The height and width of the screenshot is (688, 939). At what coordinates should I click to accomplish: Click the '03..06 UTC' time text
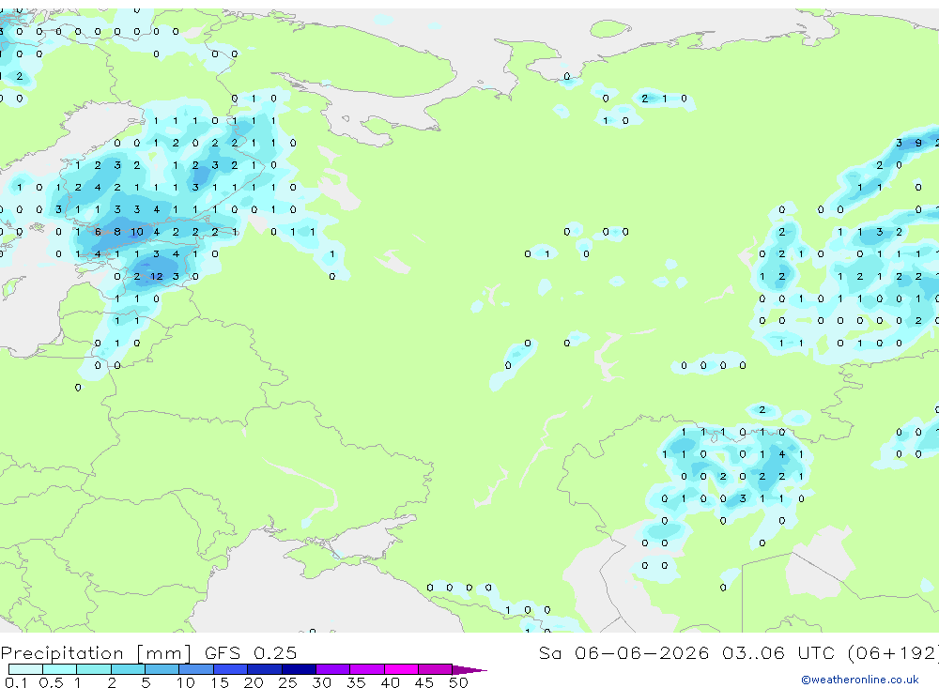pyautogui.click(x=777, y=652)
